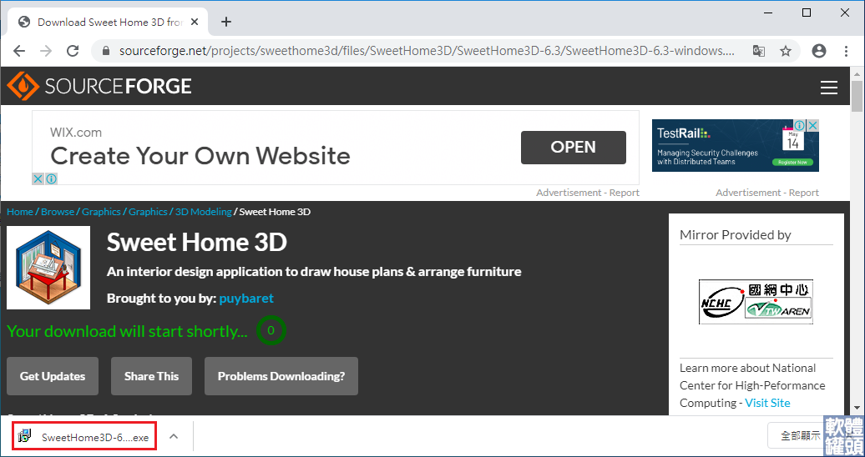Click the browser forward arrow

(46, 51)
